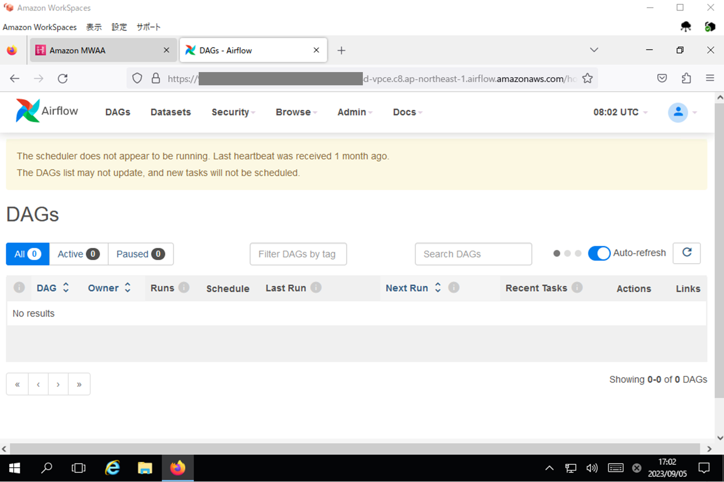Switch to the Amazon MWAA tab
The width and height of the screenshot is (724, 482).
click(x=102, y=50)
